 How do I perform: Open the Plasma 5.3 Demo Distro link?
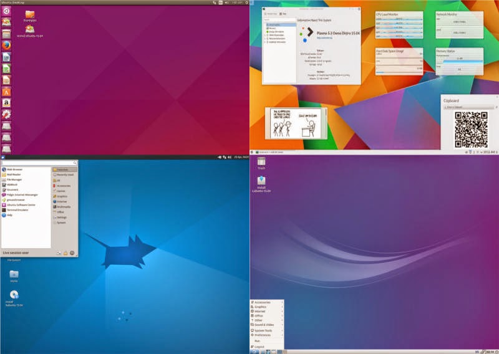point(324,38)
